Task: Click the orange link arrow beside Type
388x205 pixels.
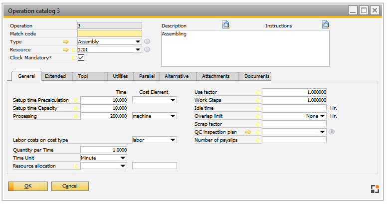Action: point(65,42)
